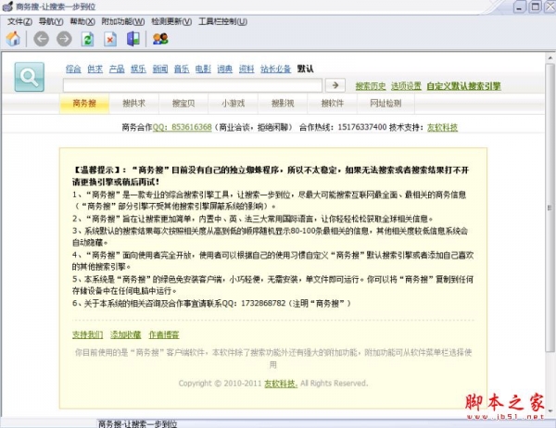The width and height of the screenshot is (556, 428).
Task: Click the large magnifier search logo
Action: [30, 77]
